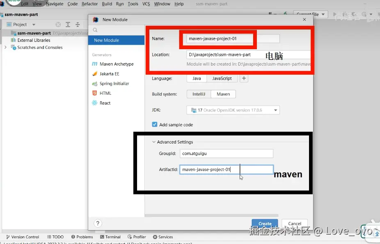Screen dimensions: 380x244
Task: Select ssm-maven-part project root node
Action: [34, 33]
